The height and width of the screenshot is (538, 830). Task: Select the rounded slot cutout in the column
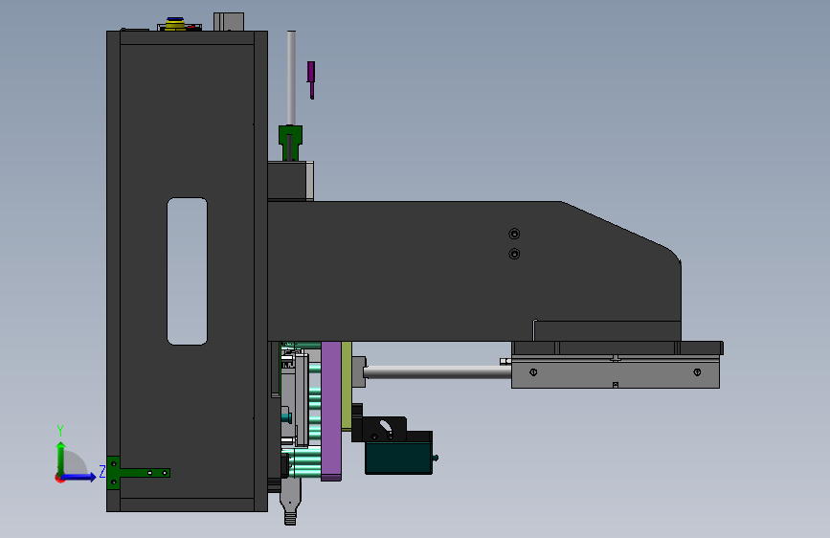click(x=188, y=271)
